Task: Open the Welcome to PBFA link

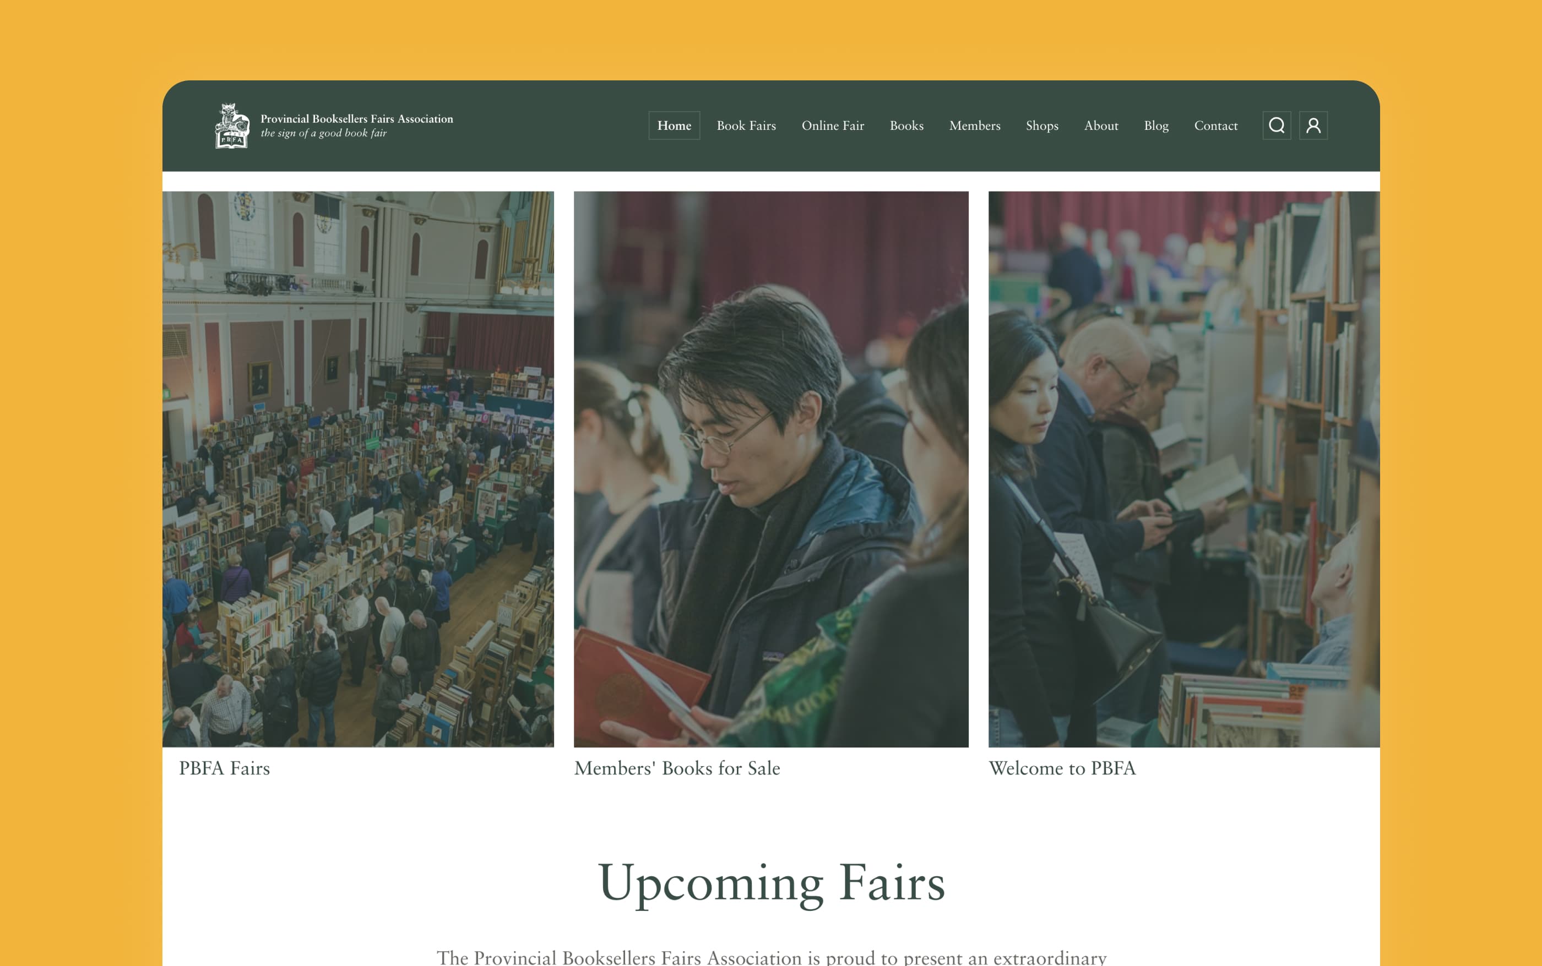Action: coord(1062,768)
